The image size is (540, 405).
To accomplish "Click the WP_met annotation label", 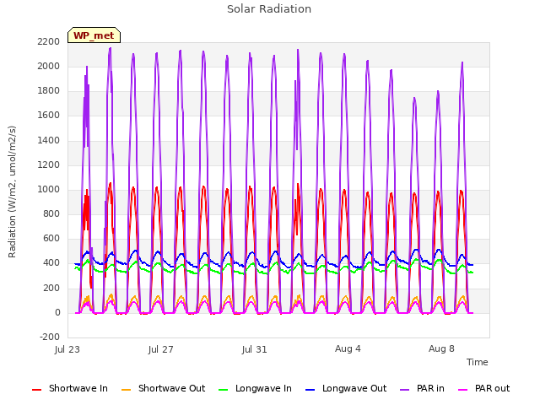I will tap(94, 35).
